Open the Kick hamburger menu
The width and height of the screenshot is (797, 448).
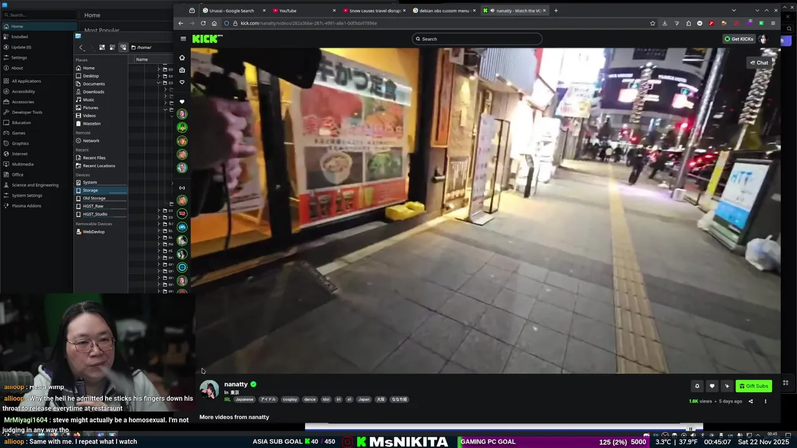[x=183, y=39]
